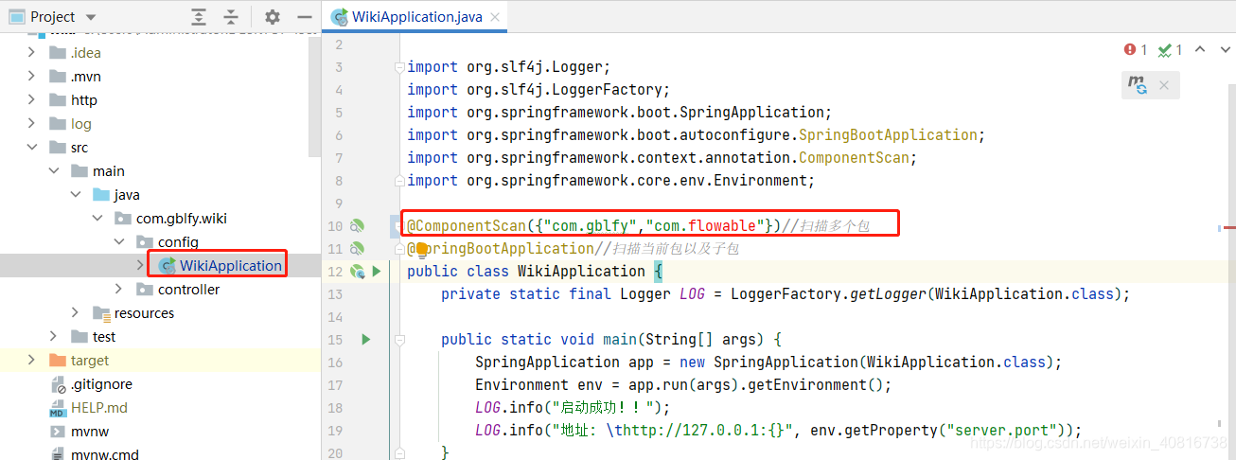Select the com.gblfy.wiki package row

[160, 219]
